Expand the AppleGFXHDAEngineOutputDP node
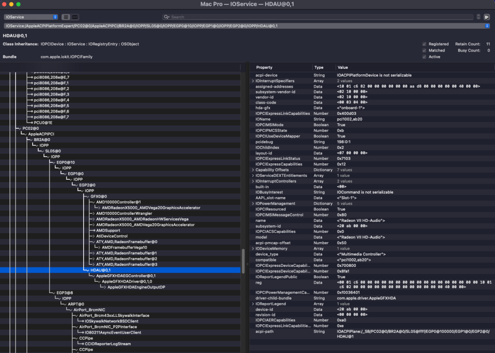 click(x=105, y=287)
